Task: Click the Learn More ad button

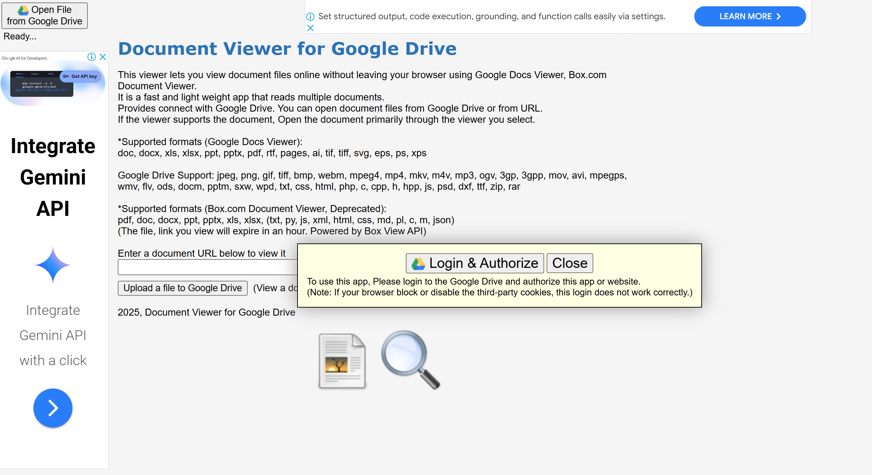Action: click(x=750, y=16)
